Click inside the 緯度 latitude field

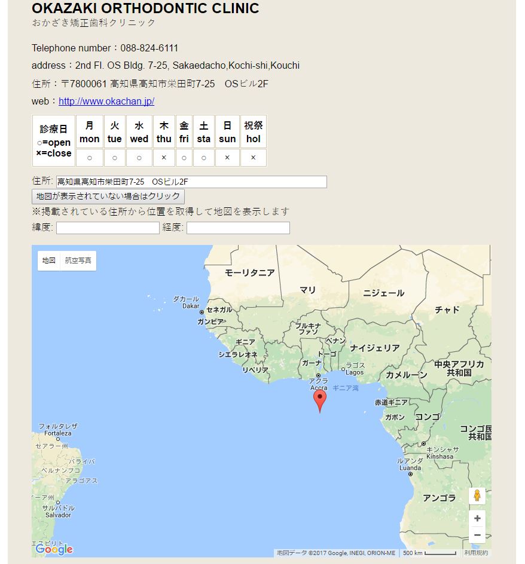108,228
